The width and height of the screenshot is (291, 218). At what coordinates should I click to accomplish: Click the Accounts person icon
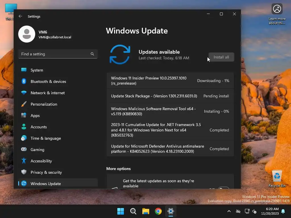(24, 127)
